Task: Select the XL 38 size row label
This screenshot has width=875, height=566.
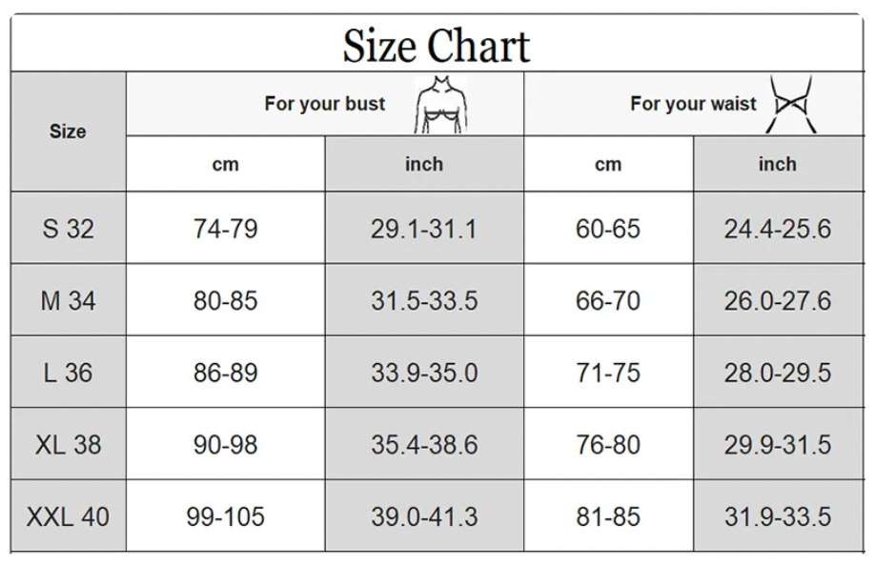Action: pos(68,444)
